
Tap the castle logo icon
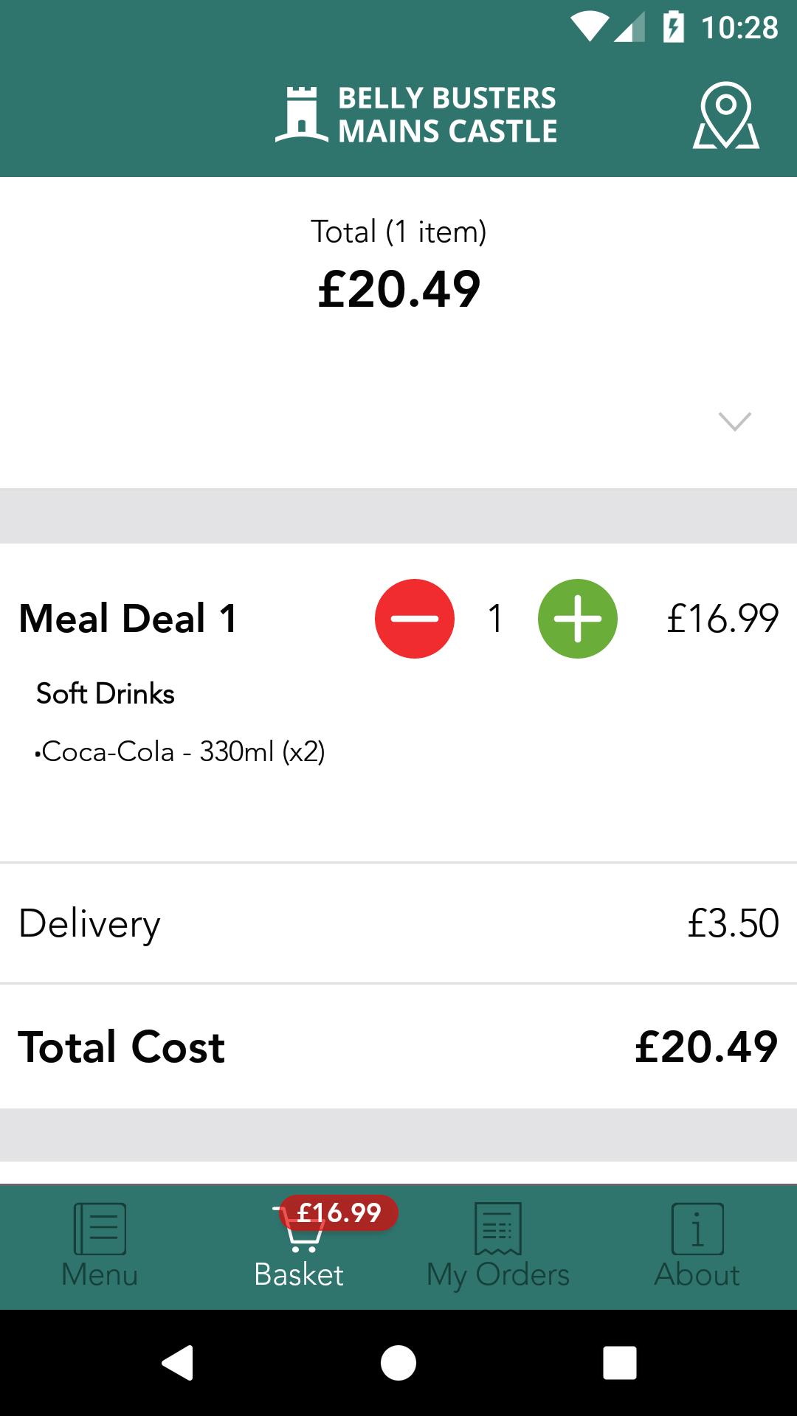point(301,114)
